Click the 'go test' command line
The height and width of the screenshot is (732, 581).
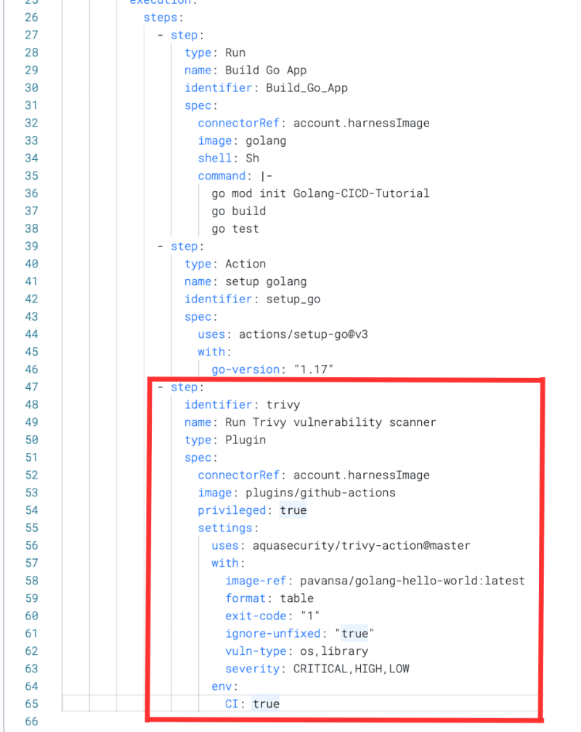[235, 229]
